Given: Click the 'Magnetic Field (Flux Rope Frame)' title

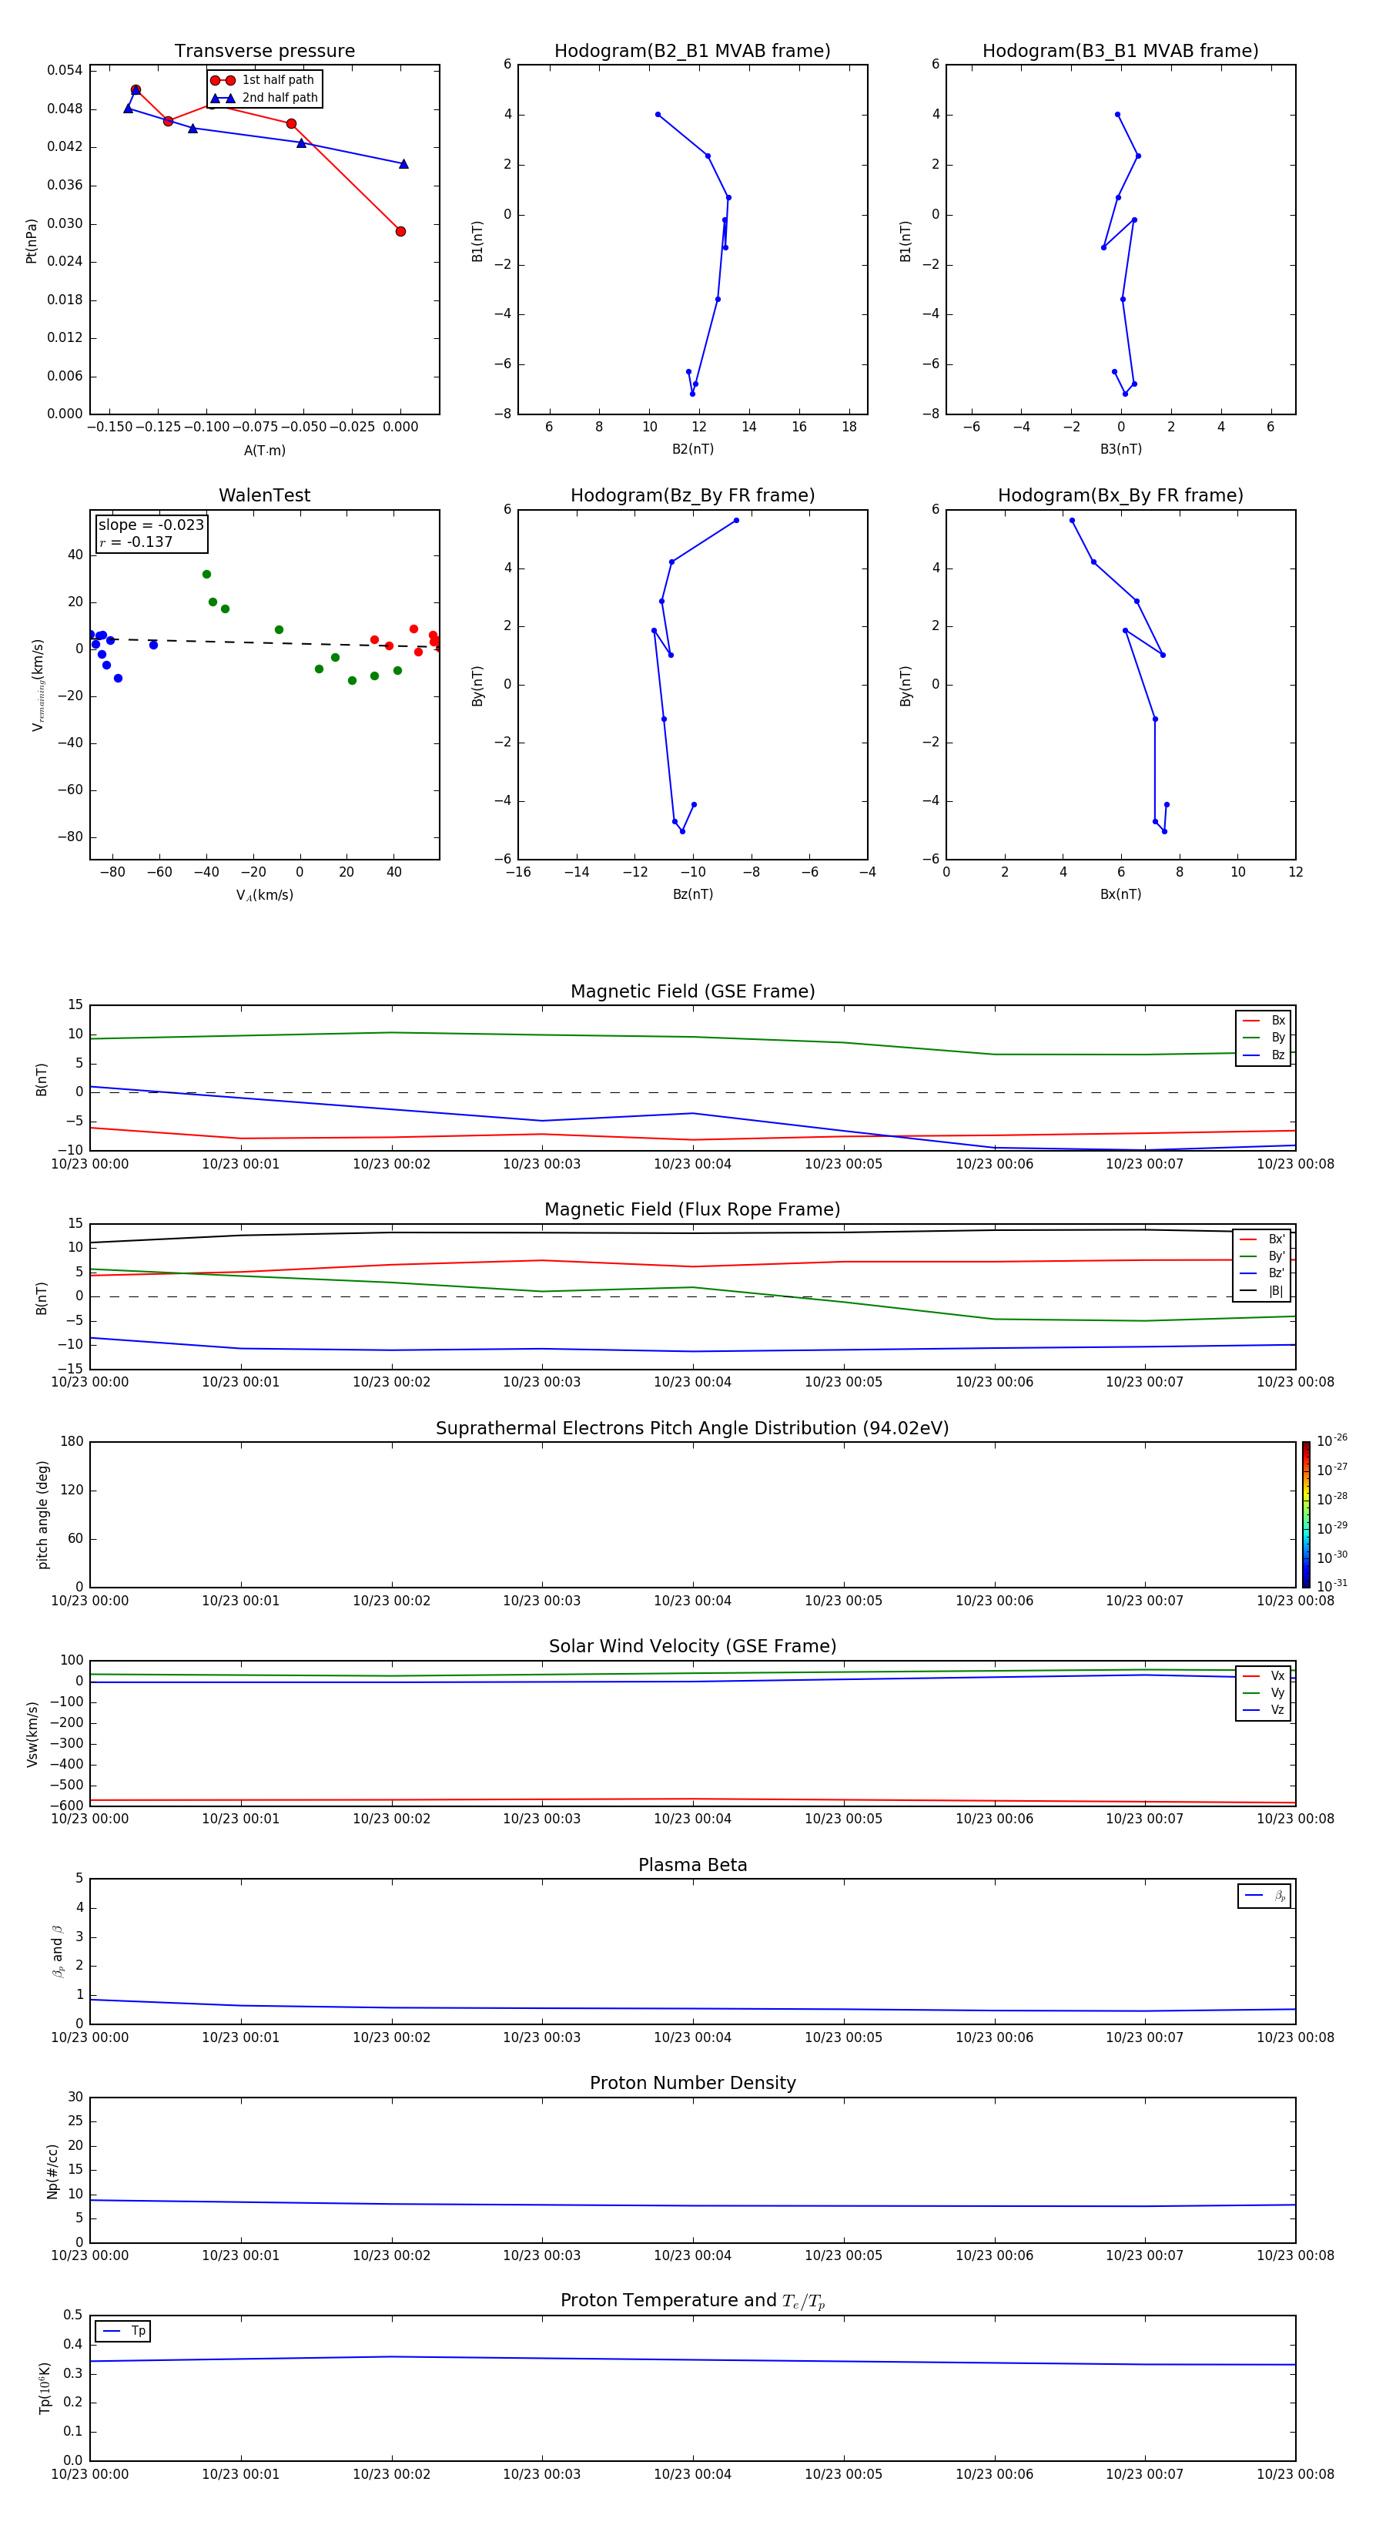Looking at the screenshot, I should [691, 1209].
